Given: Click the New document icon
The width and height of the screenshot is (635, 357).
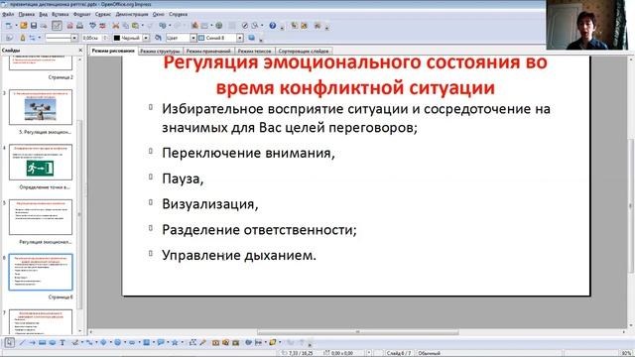Looking at the screenshot, I should (9, 26).
